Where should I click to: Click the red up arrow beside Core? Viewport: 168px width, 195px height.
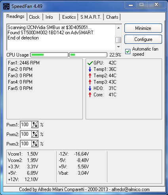point(90,95)
